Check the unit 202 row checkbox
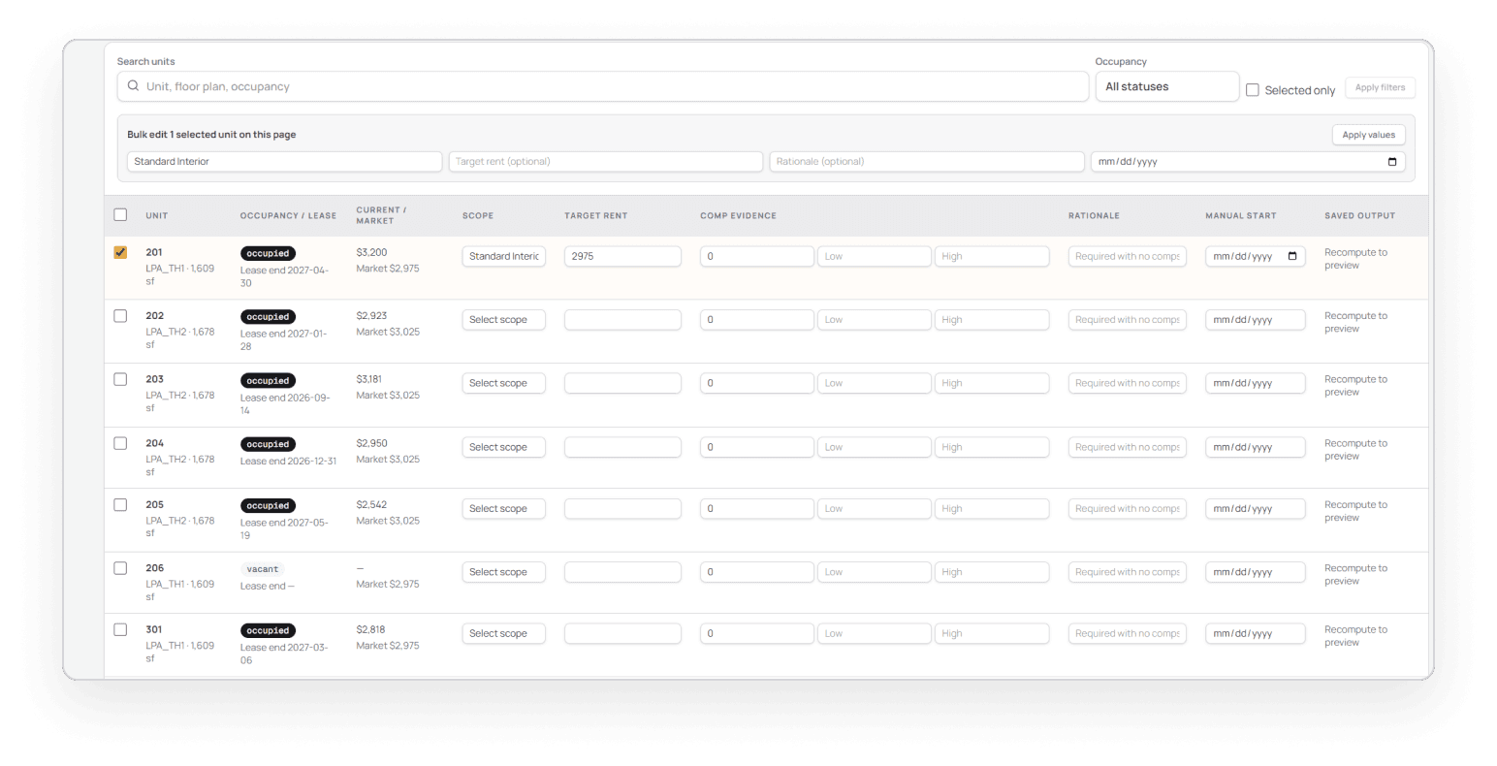This screenshot has width=1497, height=766. (x=120, y=316)
